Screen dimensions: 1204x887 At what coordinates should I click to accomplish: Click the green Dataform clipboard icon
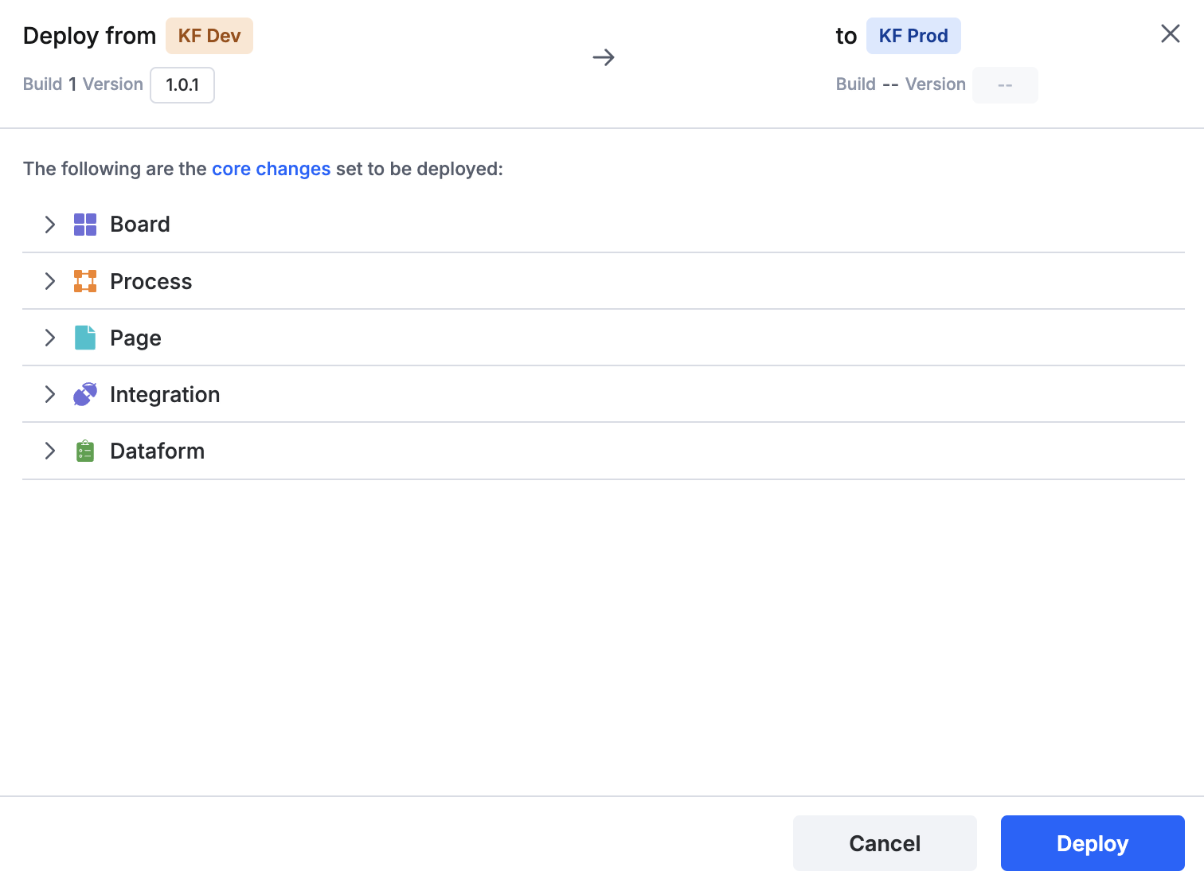tap(85, 451)
